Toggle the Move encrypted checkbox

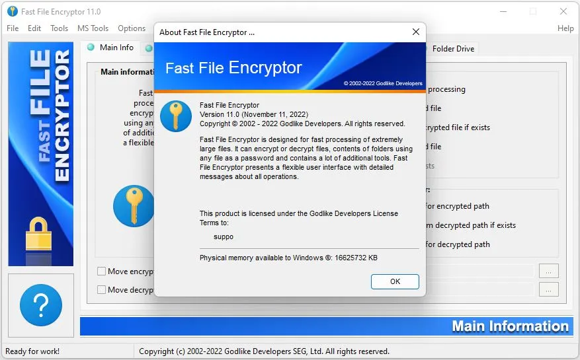point(101,271)
